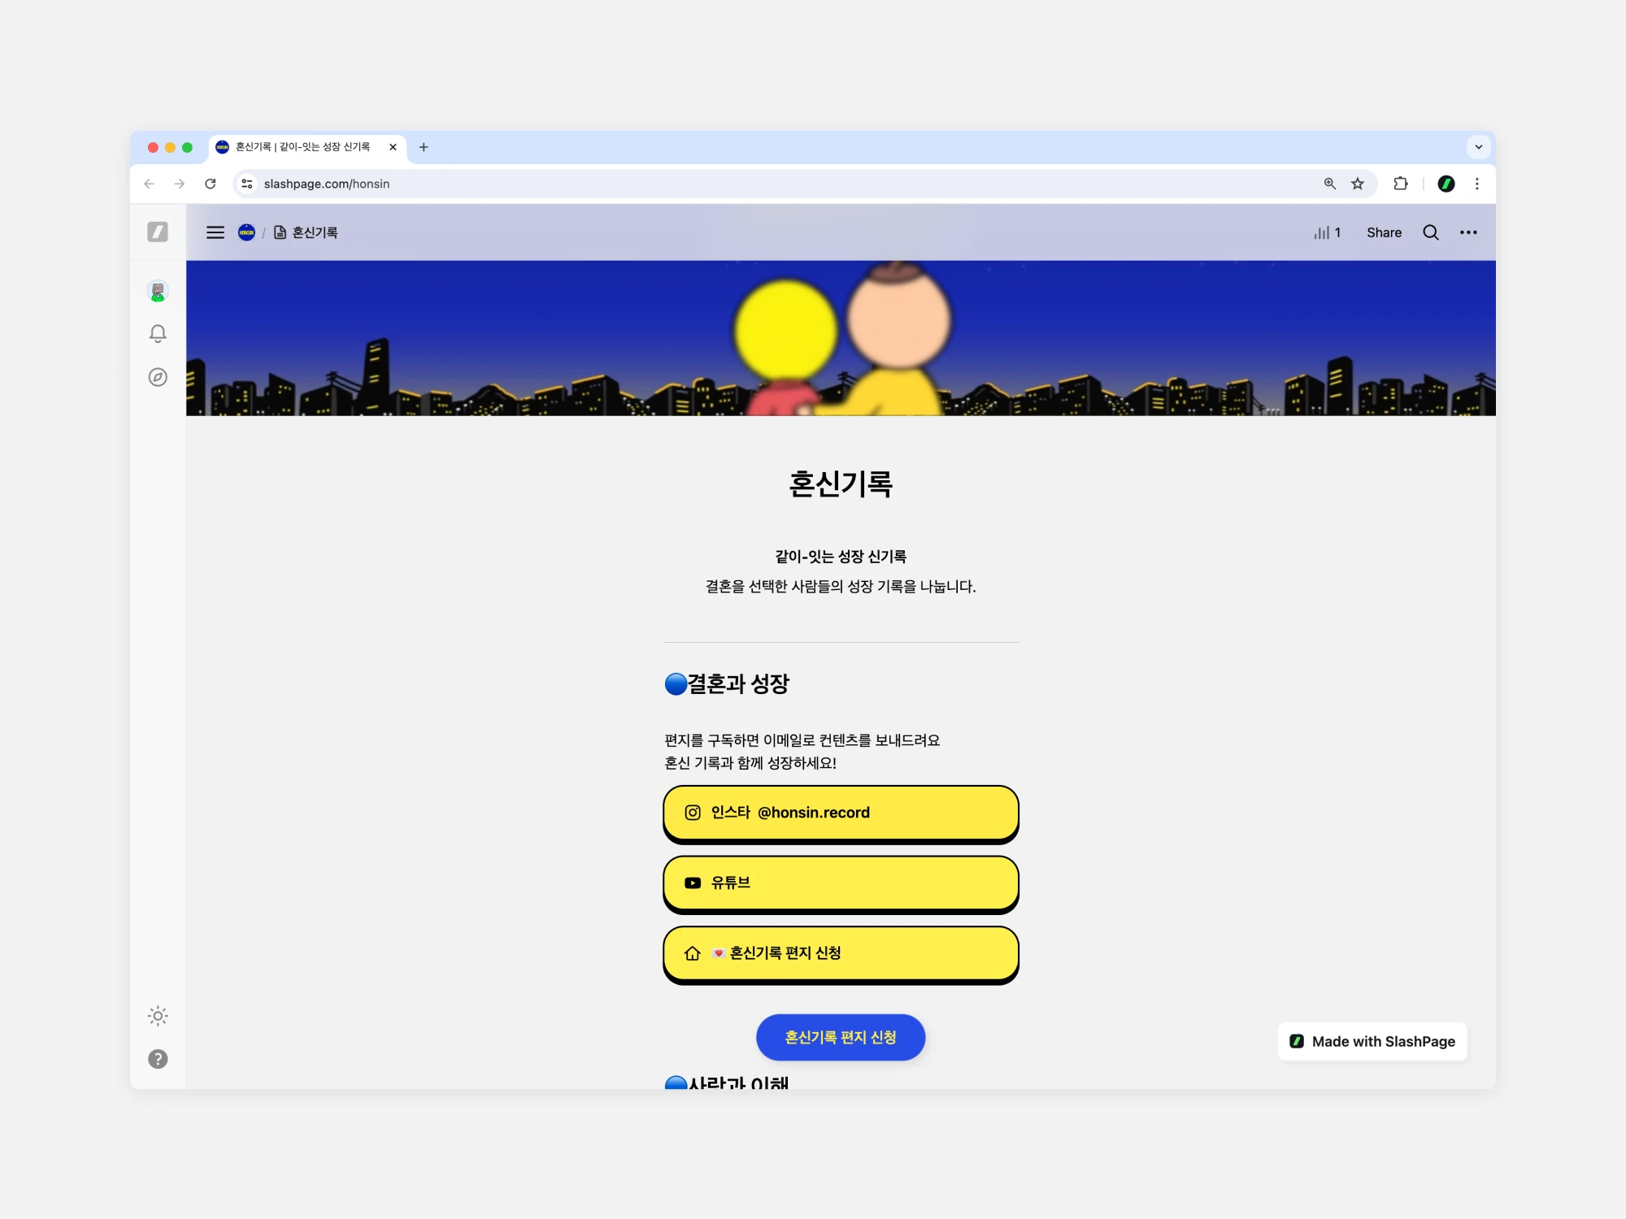Screen dimensions: 1626x1219
Task: Go forward with the browser forward arrow
Action: pyautogui.click(x=180, y=184)
